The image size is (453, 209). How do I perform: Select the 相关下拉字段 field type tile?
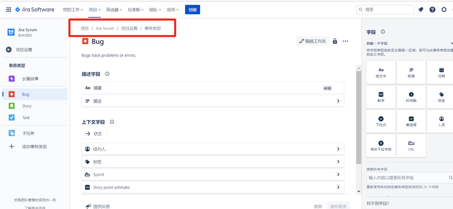[381, 146]
